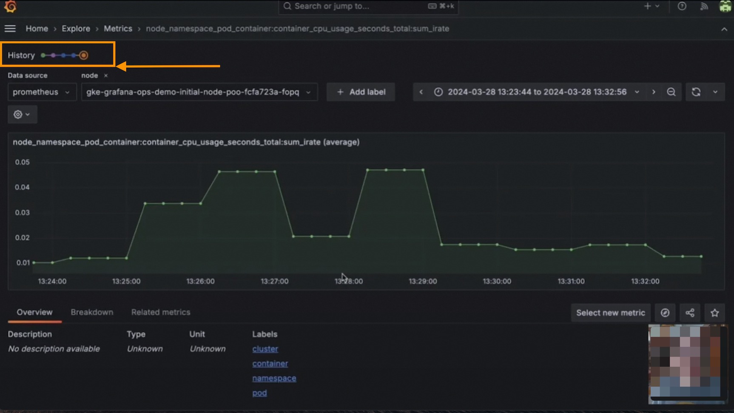
Task: Open the node value dropdown gke-grafana-ops-demo
Action: [x=199, y=92]
